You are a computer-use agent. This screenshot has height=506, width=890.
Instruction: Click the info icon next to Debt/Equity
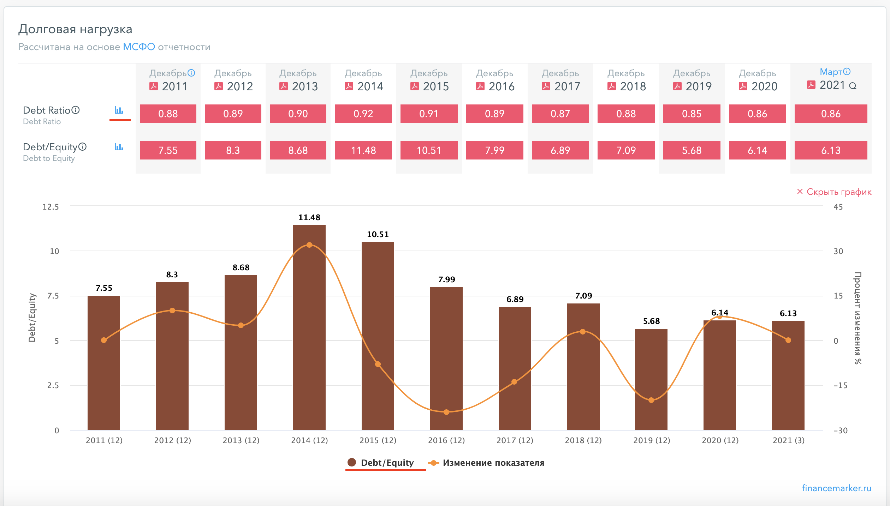pos(82,147)
